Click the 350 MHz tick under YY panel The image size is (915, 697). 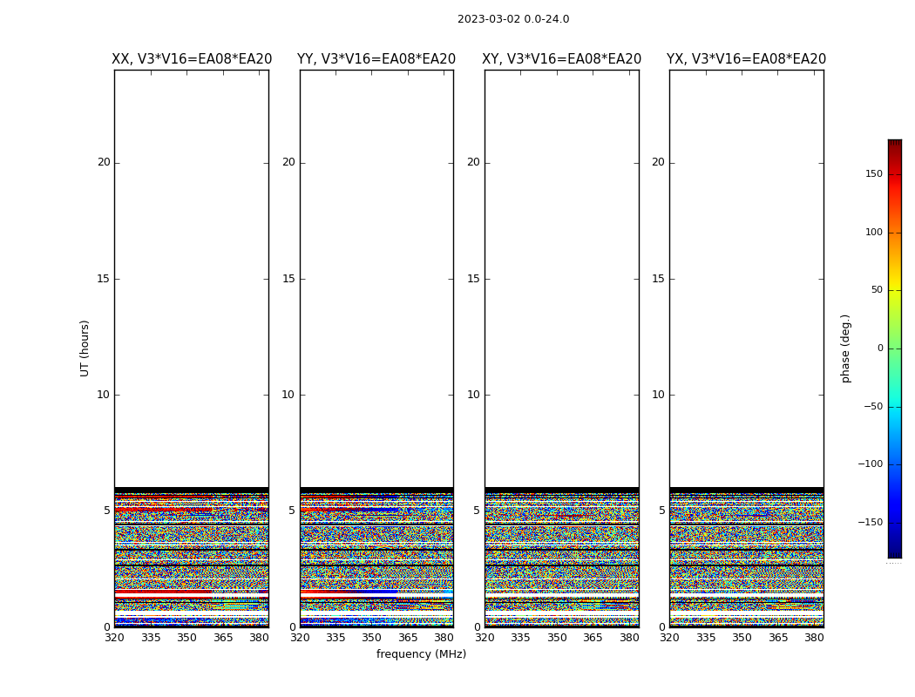372,638
